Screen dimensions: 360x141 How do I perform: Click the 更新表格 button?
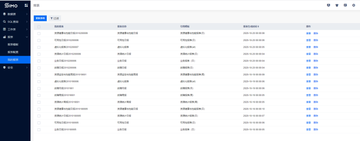(x=40, y=18)
